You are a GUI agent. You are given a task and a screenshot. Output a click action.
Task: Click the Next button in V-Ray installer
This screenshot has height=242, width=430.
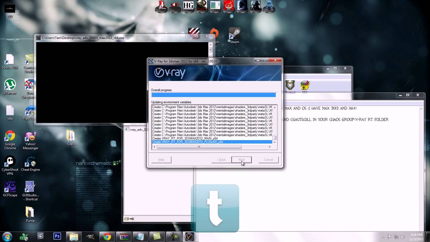point(242,160)
